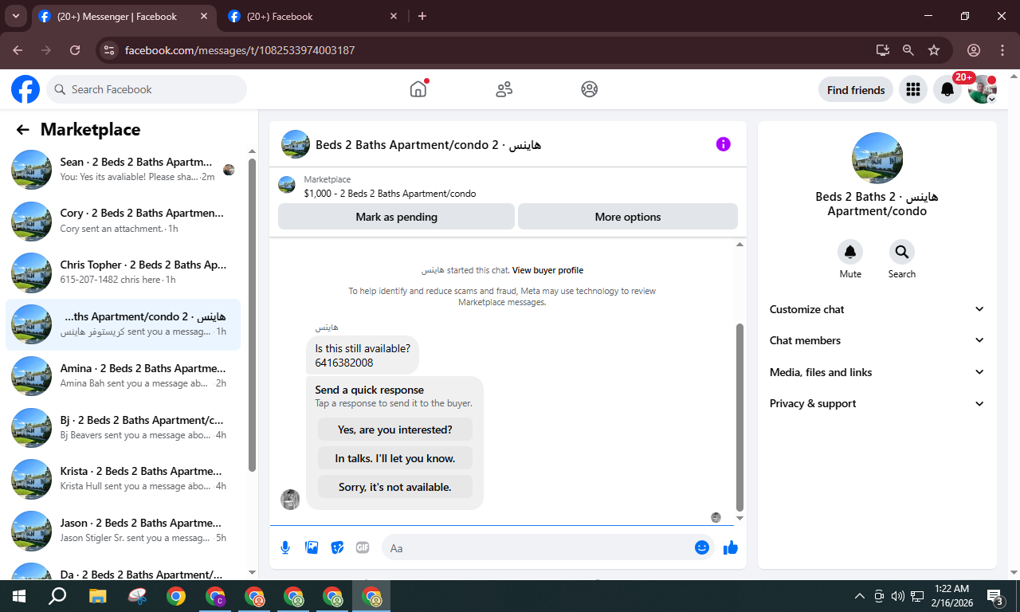Open conversation information purple icon

pyautogui.click(x=723, y=144)
